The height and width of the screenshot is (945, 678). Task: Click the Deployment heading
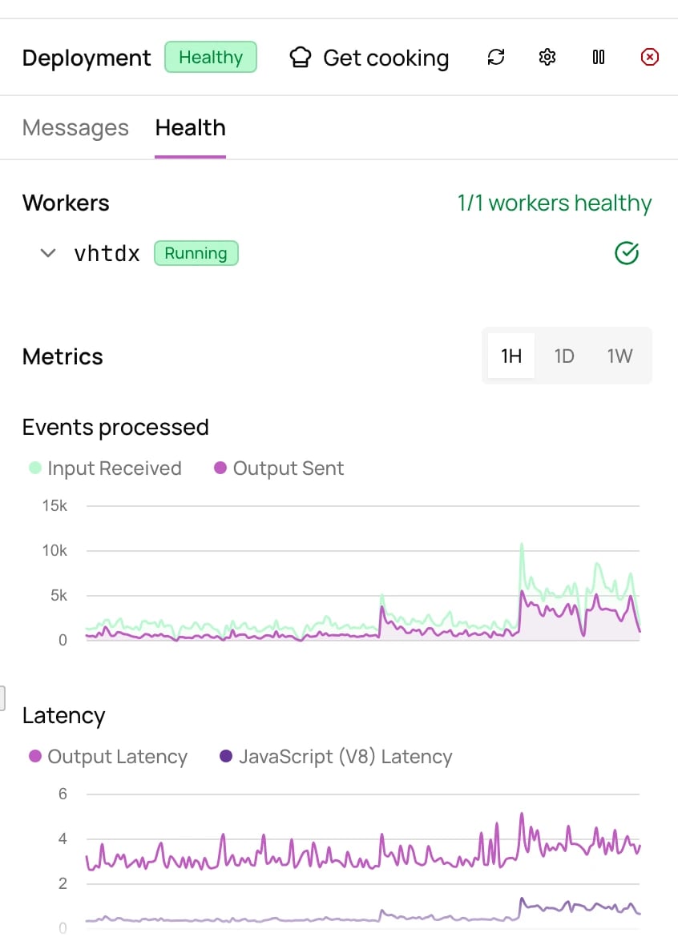coord(87,58)
